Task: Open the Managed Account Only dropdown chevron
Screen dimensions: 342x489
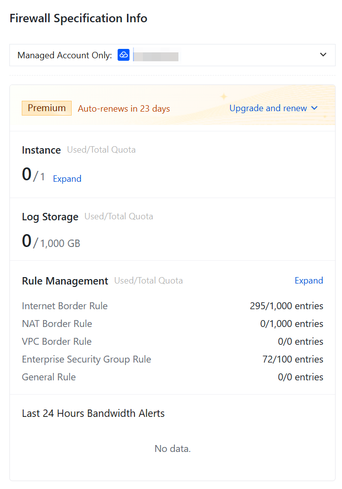Action: coord(323,54)
